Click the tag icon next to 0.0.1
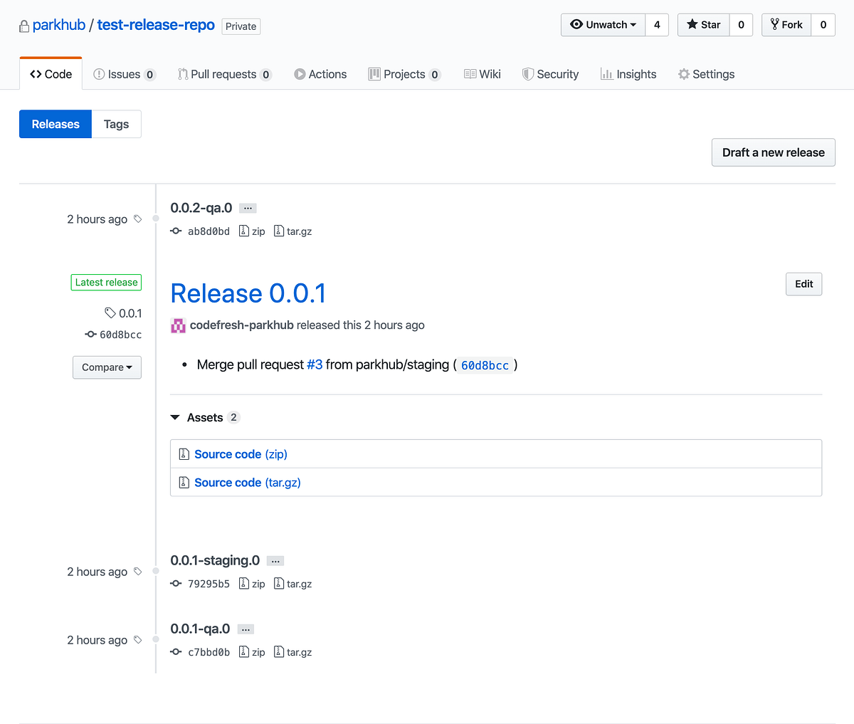Image resolution: width=854 pixels, height=724 pixels. pyautogui.click(x=110, y=313)
